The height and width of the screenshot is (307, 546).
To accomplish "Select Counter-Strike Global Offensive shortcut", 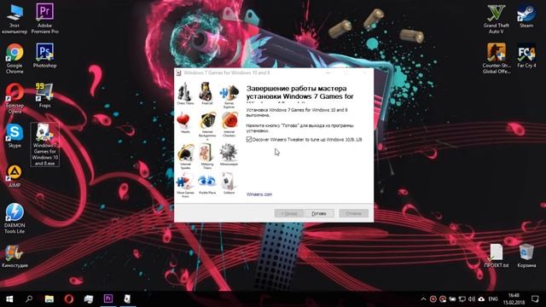I will (497, 59).
